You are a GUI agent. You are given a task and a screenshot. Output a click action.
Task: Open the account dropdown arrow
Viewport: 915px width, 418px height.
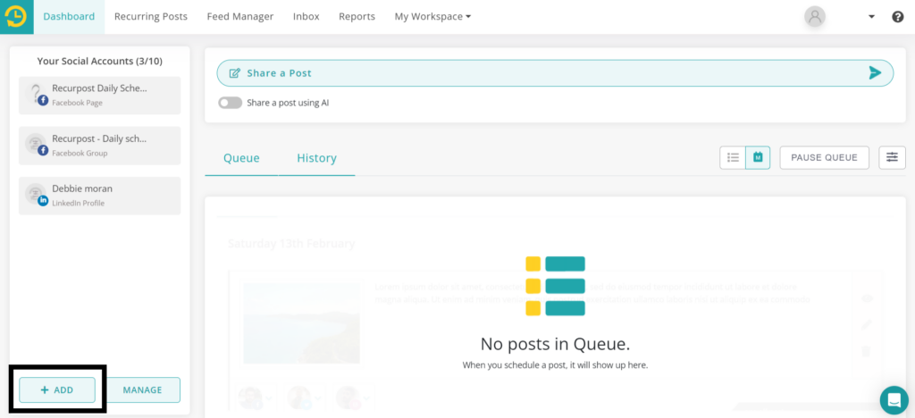[871, 17]
